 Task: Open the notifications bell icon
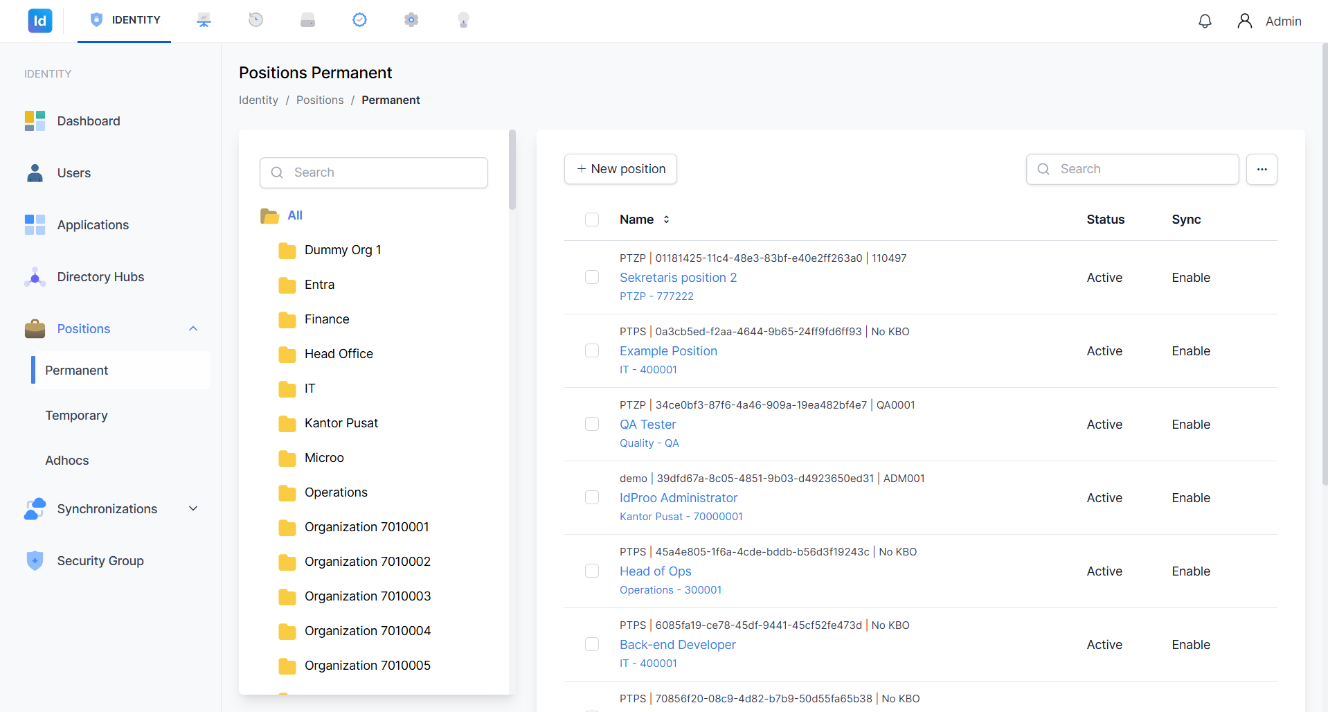(x=1205, y=21)
